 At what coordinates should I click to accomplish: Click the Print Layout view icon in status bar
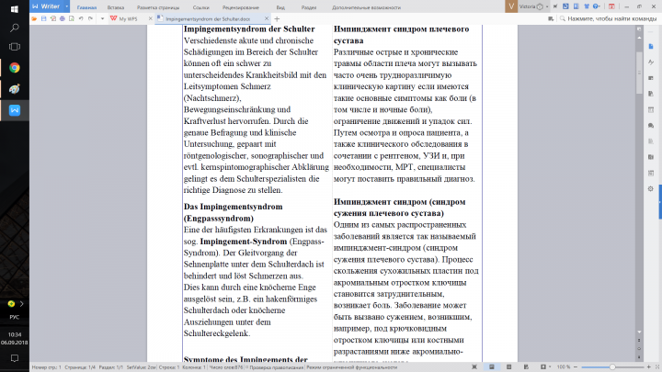click(491, 366)
